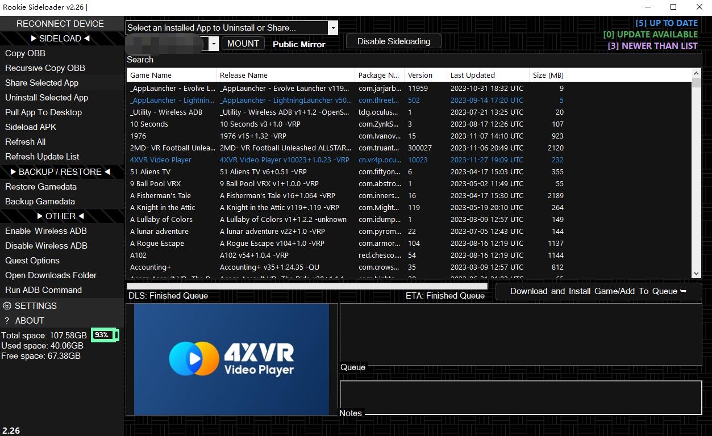
Task: Click [3] NEWER THAN LIST filter
Action: [x=653, y=46]
